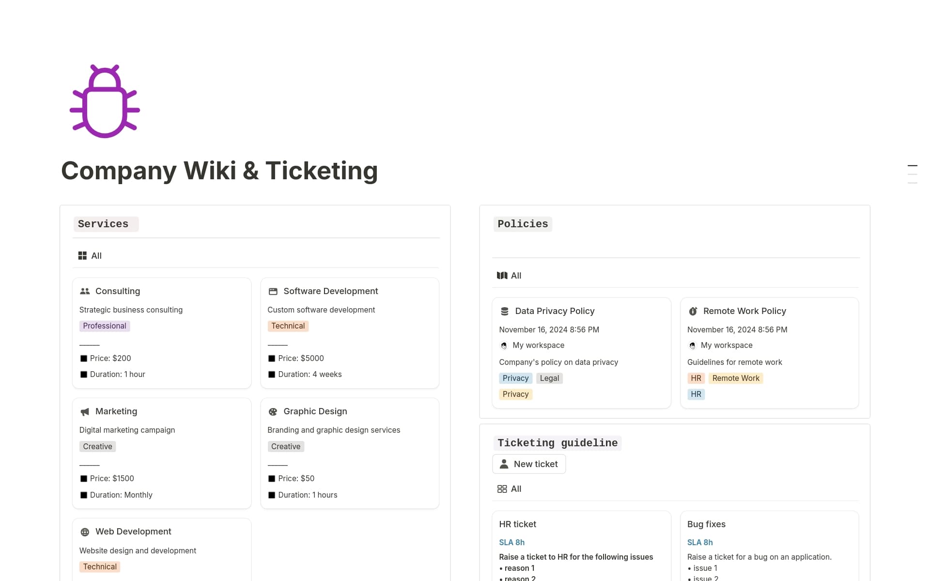Click the Data Privacy Policy database icon

[x=505, y=311]
